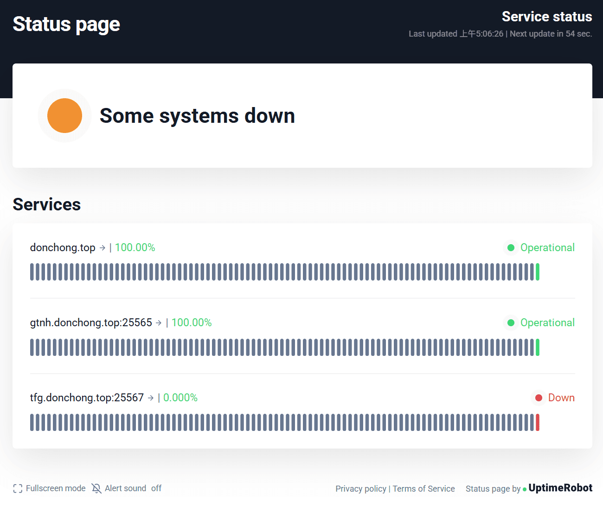Click the red uptime bar segment for tfg.donchong.top:25567

(x=537, y=422)
